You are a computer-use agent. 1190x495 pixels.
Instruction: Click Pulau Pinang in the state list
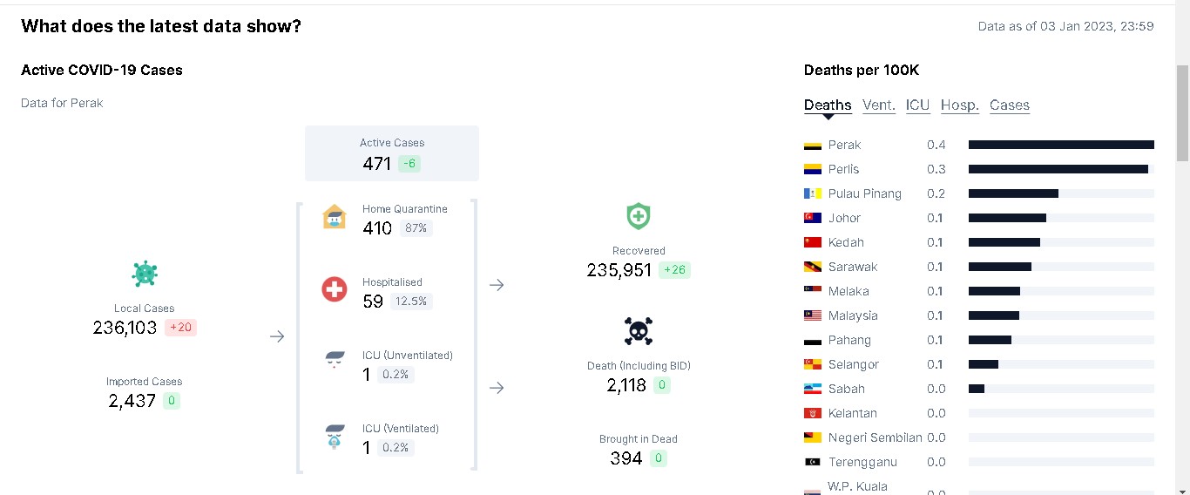point(865,193)
